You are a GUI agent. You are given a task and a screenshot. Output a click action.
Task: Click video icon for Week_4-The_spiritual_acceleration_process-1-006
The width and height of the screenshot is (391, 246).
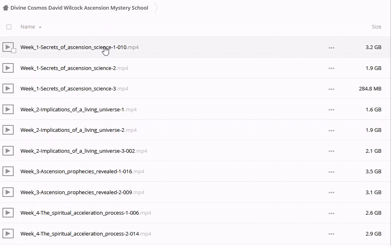pos(8,213)
